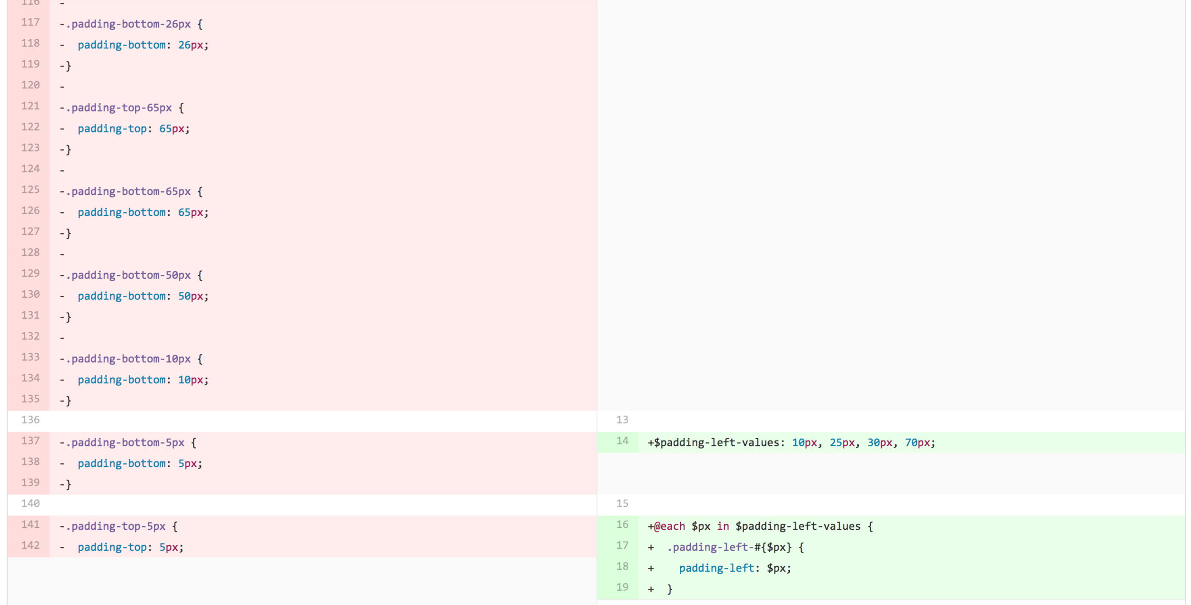
Task: Click added line number 17
Action: [622, 546]
